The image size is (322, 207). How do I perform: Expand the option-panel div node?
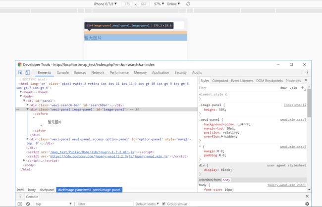point(28,139)
